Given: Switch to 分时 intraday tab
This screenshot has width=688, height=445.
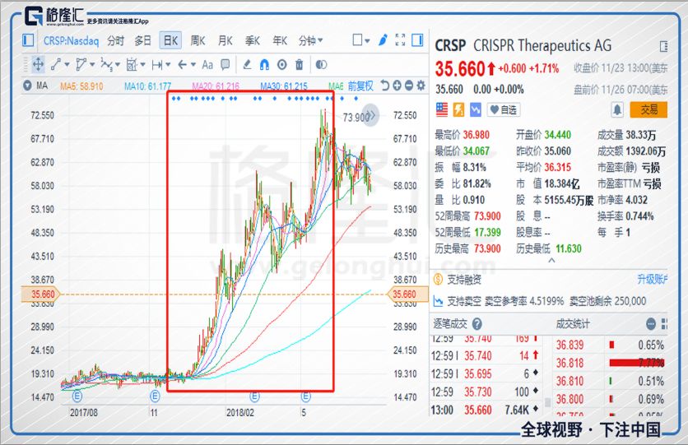Looking at the screenshot, I should [x=116, y=41].
